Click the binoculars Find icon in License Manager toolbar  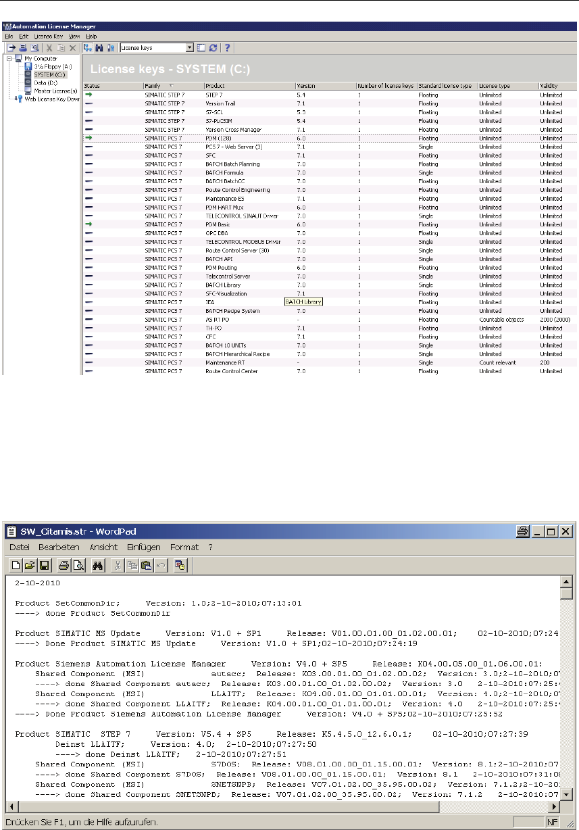coord(99,48)
